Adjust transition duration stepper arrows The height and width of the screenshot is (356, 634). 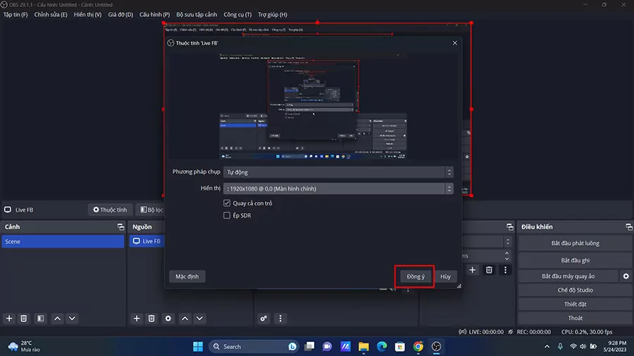tap(506, 255)
